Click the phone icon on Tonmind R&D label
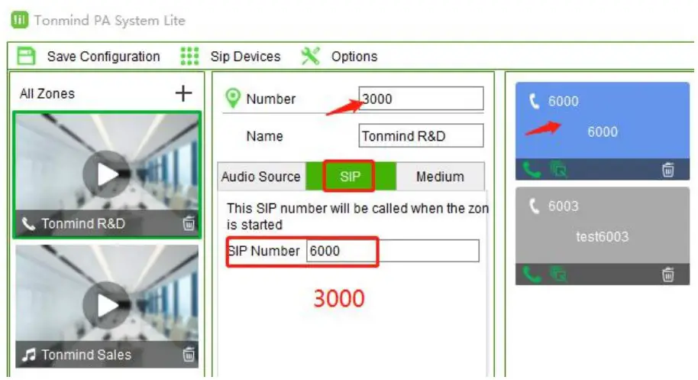This screenshot has height=380, width=698. 28,223
